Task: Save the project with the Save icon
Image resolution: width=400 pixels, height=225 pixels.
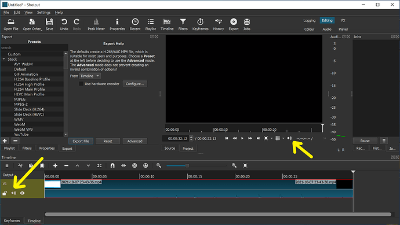Action: 49,24
